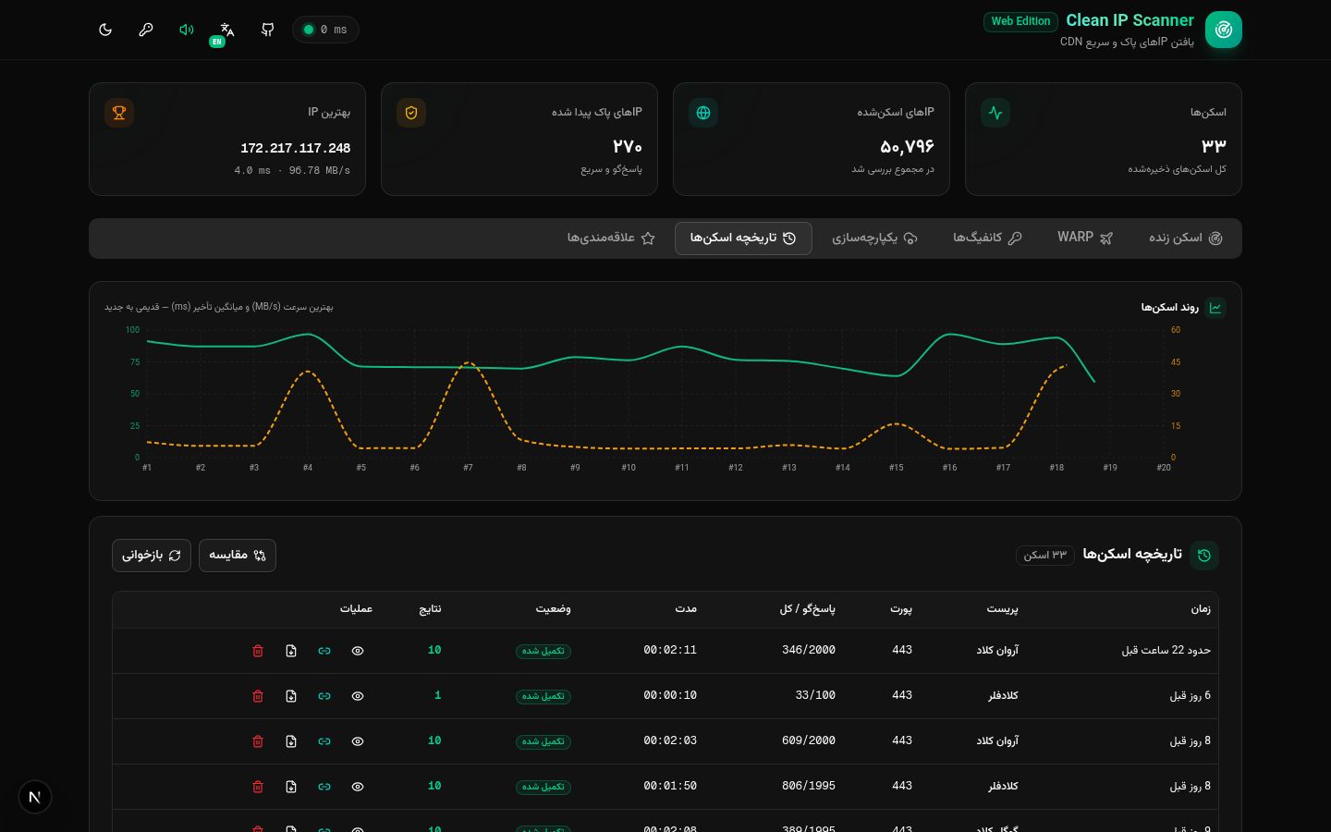Click the scan history clock icon
Screen dimensions: 1331x832
click(1204, 556)
